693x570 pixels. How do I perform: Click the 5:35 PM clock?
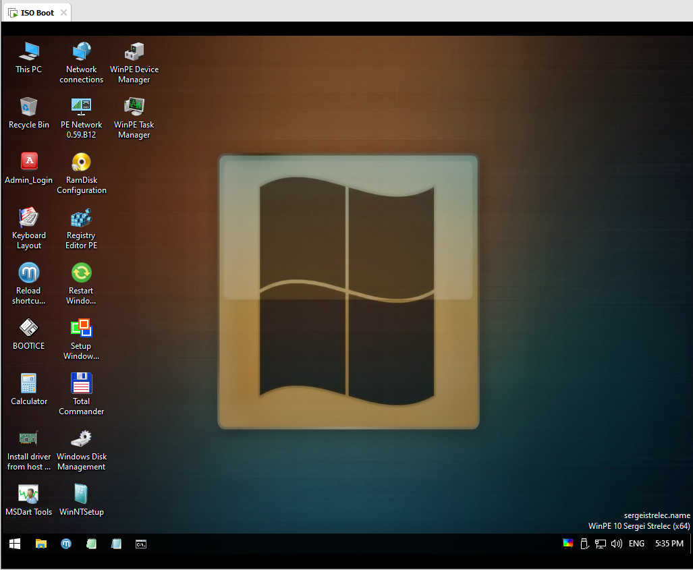(x=669, y=544)
